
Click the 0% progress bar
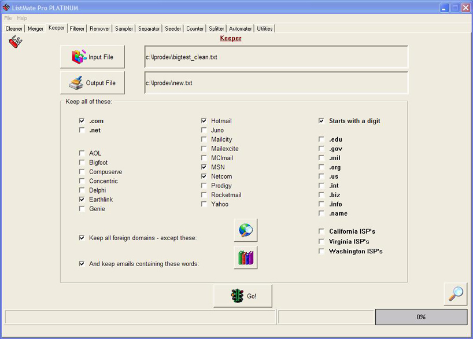pyautogui.click(x=421, y=317)
